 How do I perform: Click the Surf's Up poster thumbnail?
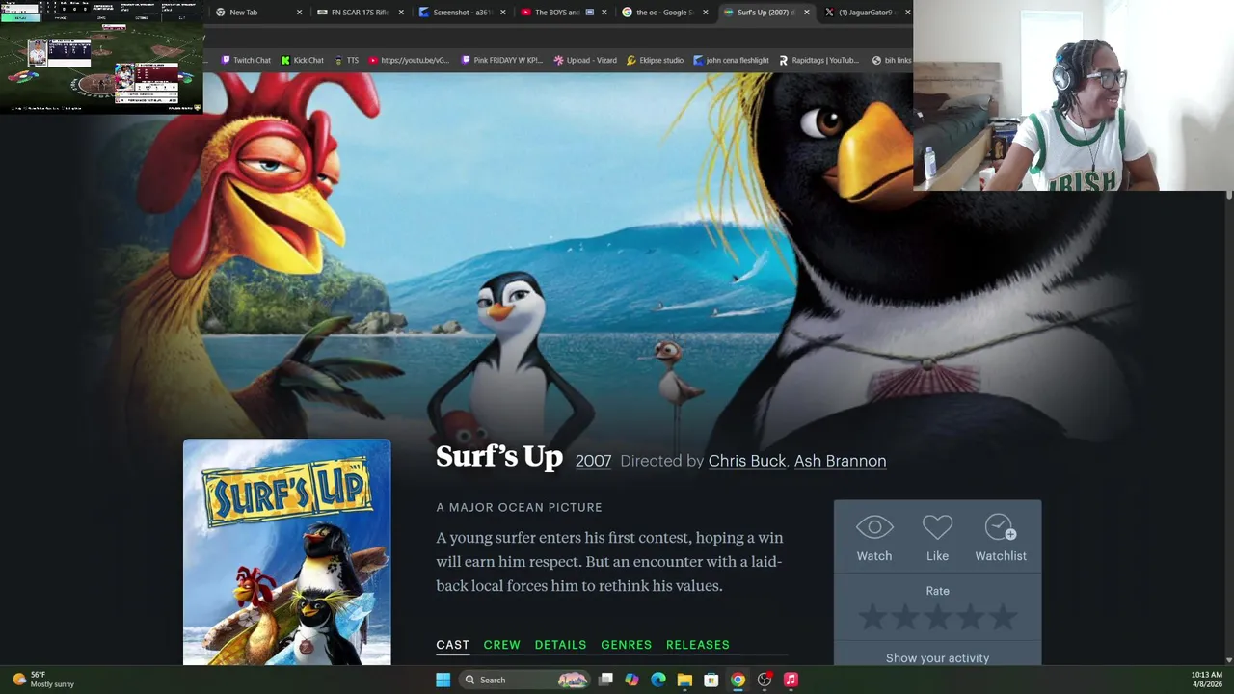point(287,552)
